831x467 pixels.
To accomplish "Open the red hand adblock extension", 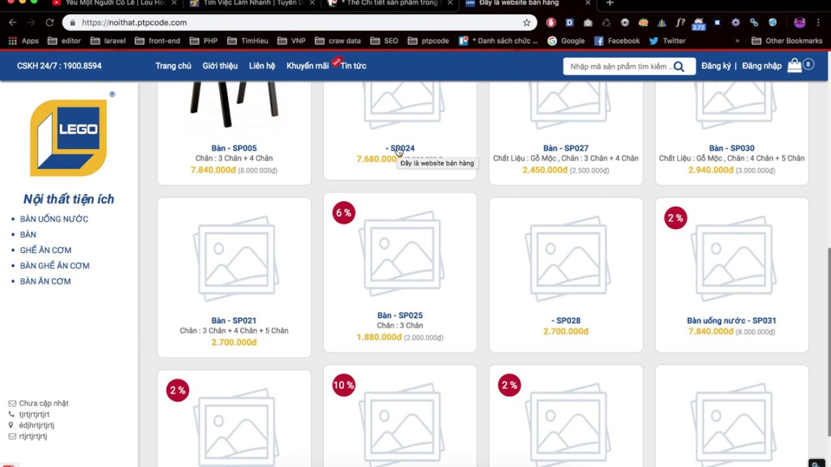I will 551,23.
